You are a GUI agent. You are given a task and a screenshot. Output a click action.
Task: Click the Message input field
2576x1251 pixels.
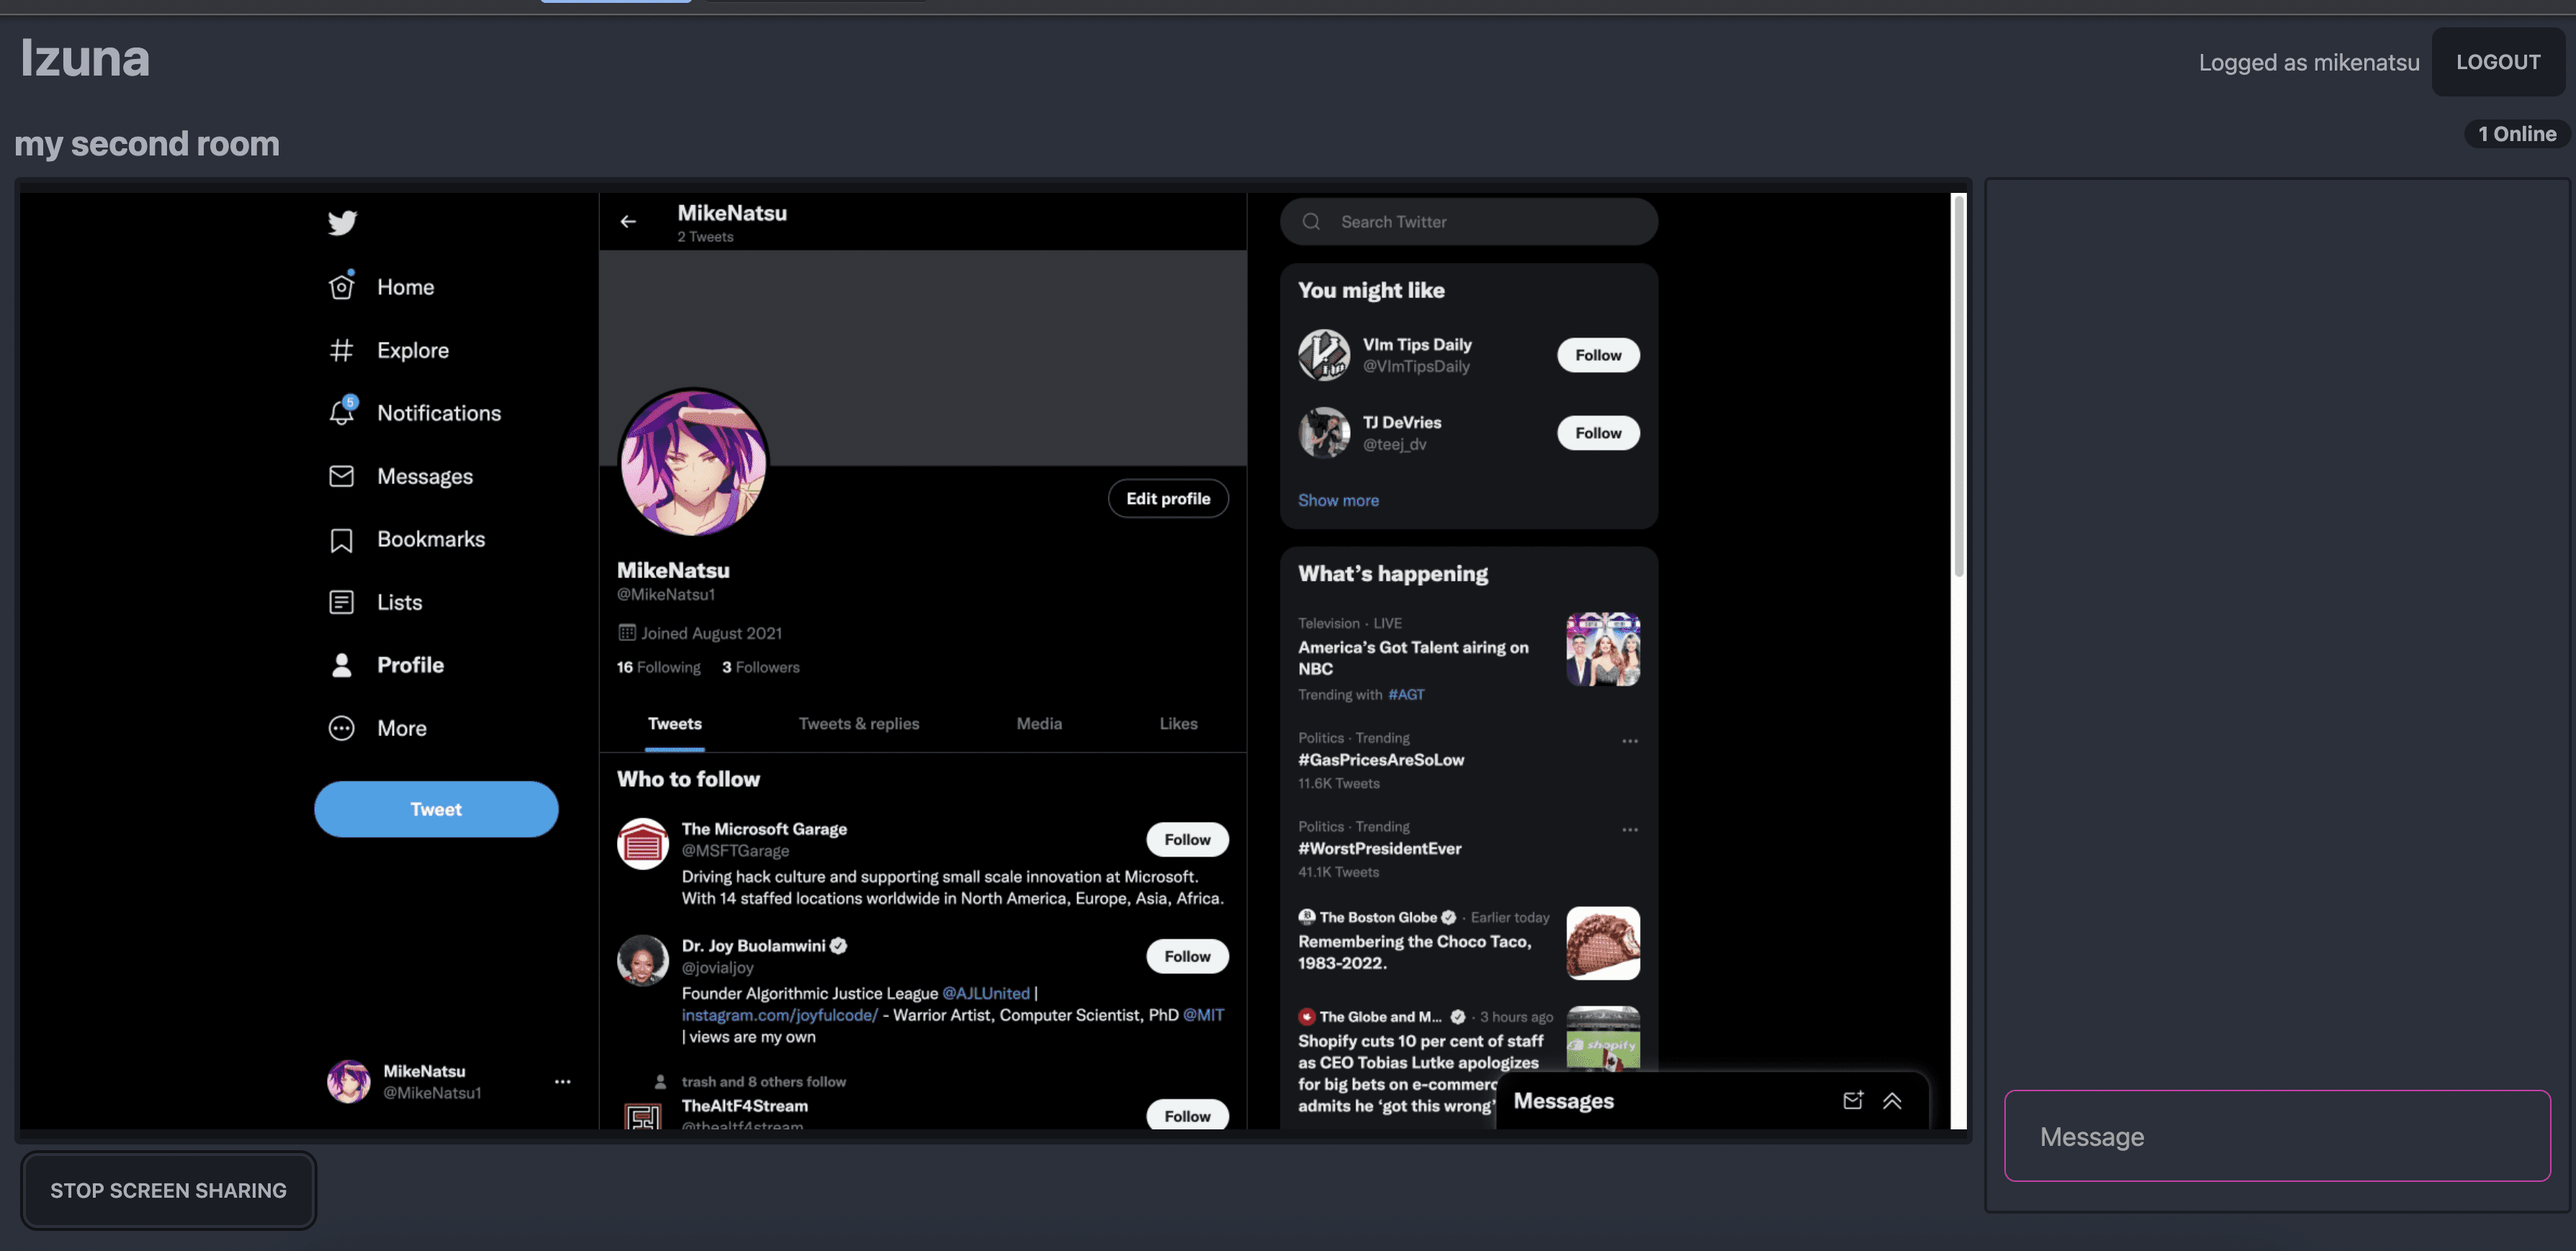(2277, 1137)
